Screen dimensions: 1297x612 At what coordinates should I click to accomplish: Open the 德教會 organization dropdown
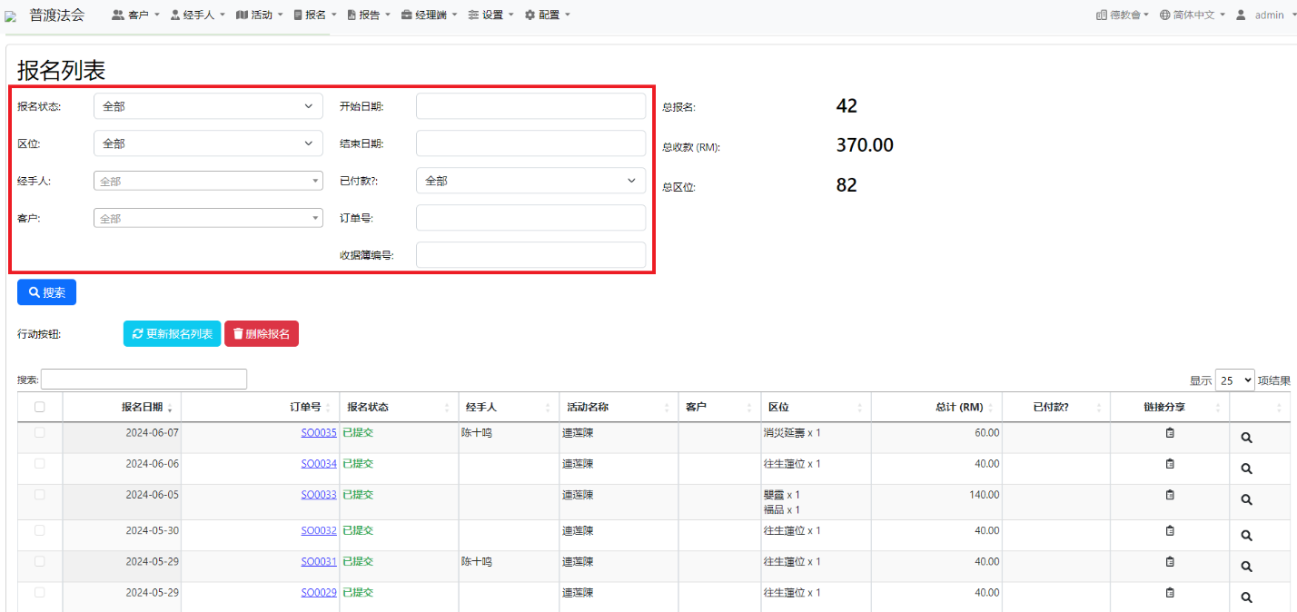click(x=1123, y=15)
